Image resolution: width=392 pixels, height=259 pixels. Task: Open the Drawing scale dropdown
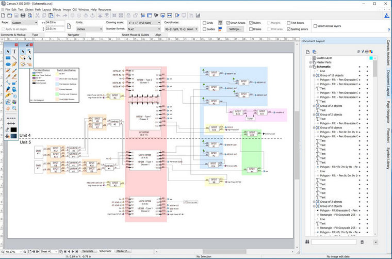click(137, 23)
